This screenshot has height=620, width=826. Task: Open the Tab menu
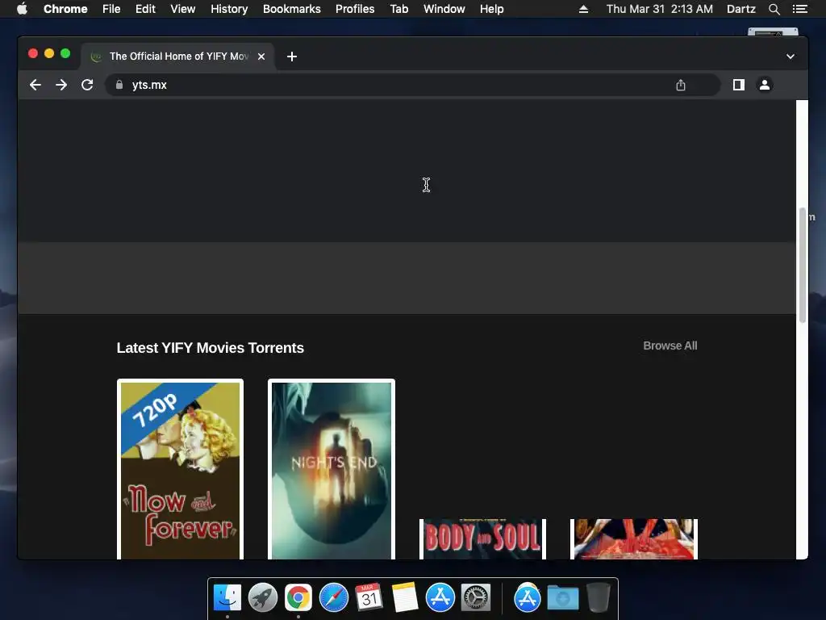click(x=399, y=9)
